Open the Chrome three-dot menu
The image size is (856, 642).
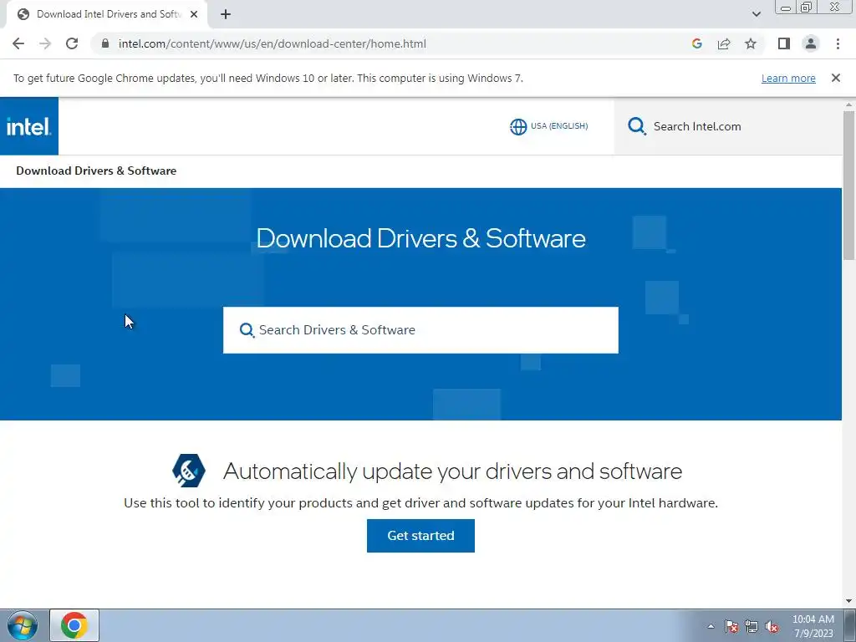point(838,43)
